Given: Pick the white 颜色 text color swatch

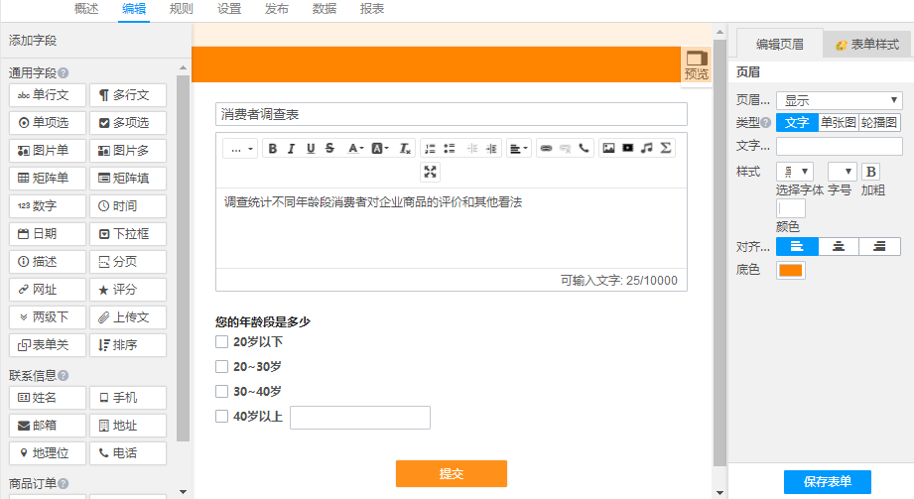Looking at the screenshot, I should point(791,208).
